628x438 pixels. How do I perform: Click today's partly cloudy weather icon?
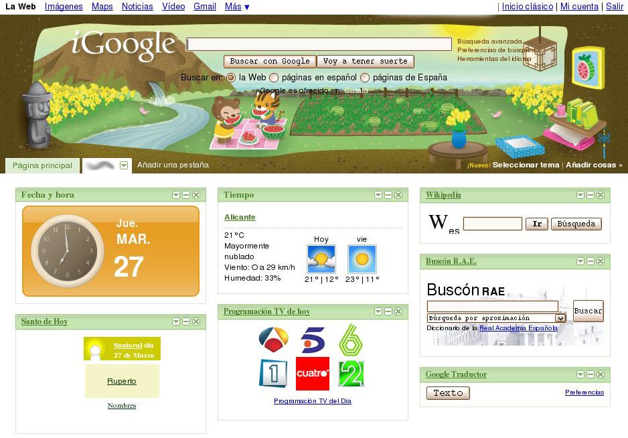pos(321,259)
